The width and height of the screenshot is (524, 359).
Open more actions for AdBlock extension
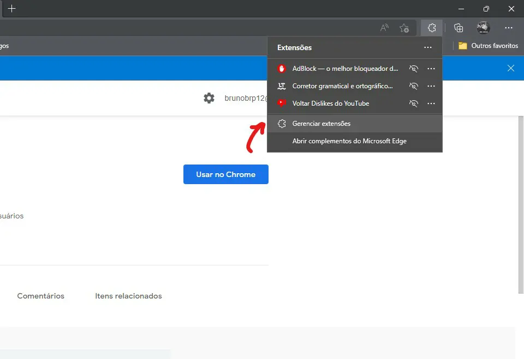click(x=431, y=69)
